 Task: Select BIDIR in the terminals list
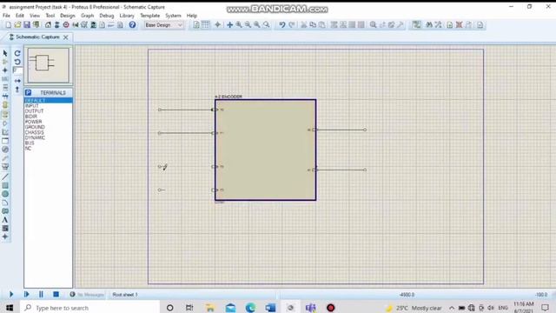[31, 117]
